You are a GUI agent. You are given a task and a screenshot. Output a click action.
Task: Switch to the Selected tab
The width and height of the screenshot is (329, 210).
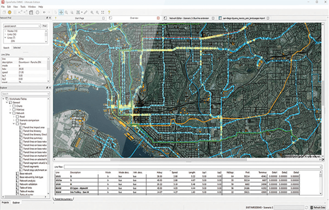coord(17,48)
